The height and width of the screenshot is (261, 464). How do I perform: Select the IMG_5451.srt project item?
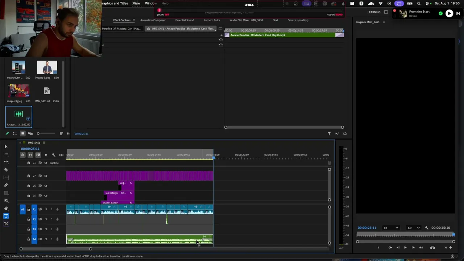pyautogui.click(x=47, y=91)
